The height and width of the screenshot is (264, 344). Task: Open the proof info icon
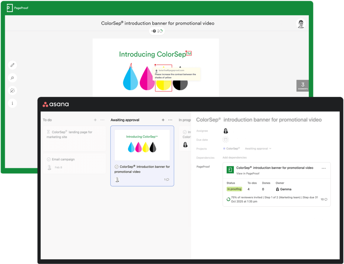click(12, 103)
